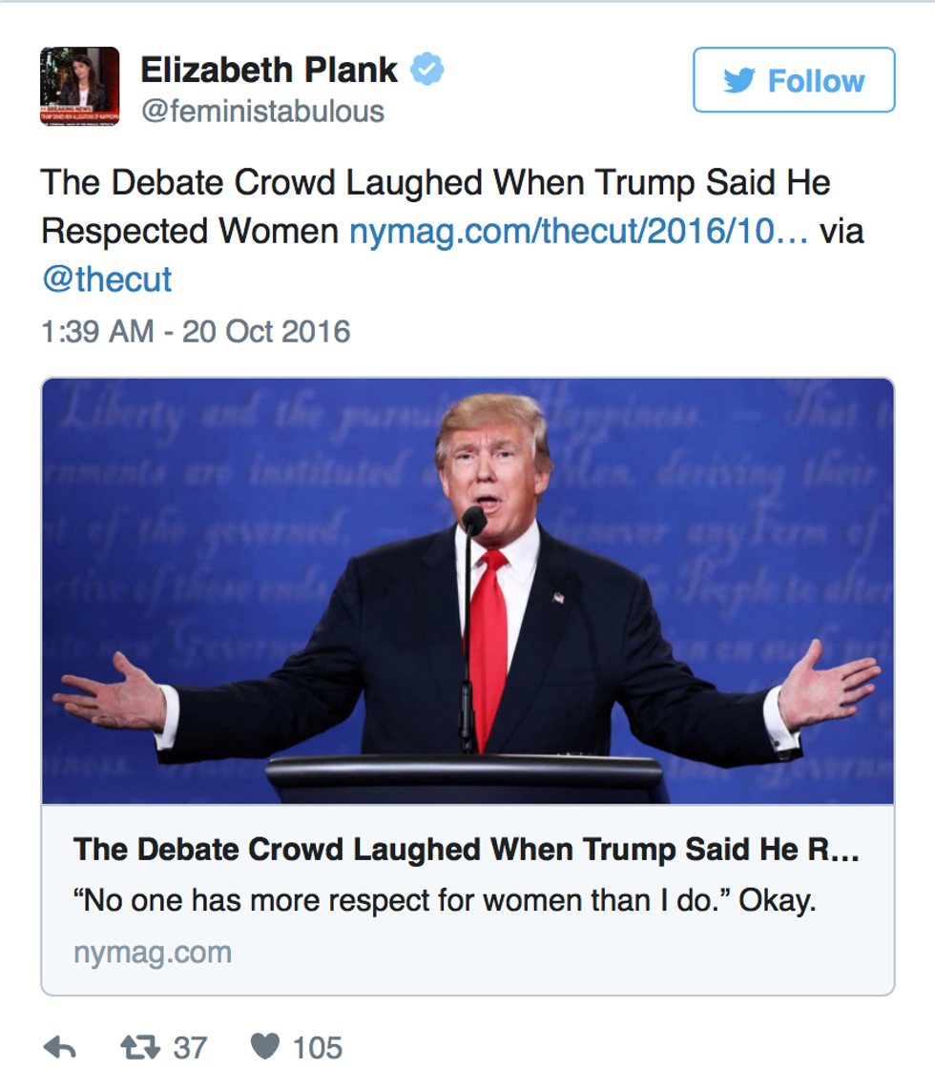Click the nymag.com domain in the card footer
The image size is (935, 1089).
(x=152, y=952)
